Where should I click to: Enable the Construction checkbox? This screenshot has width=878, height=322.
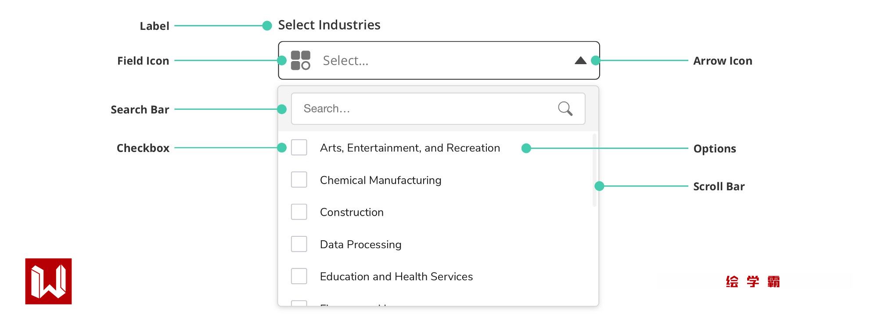(x=299, y=212)
